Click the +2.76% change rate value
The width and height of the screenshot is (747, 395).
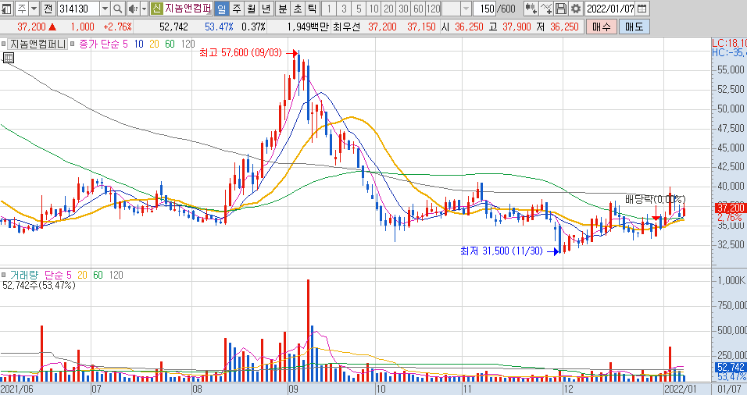coord(117,27)
